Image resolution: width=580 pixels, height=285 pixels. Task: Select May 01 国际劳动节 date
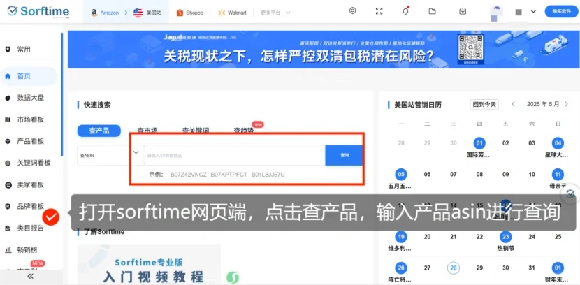(x=479, y=143)
